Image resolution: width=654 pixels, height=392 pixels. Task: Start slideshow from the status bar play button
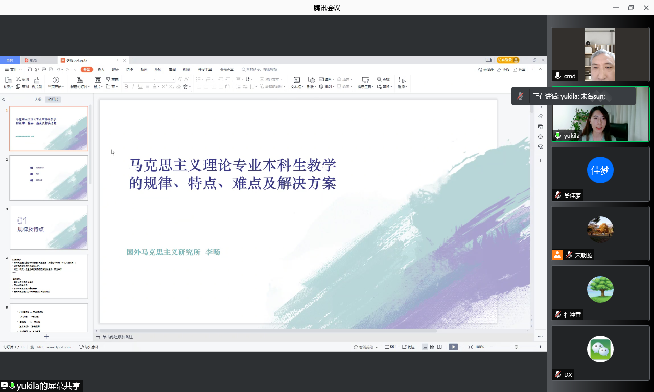coord(453,347)
